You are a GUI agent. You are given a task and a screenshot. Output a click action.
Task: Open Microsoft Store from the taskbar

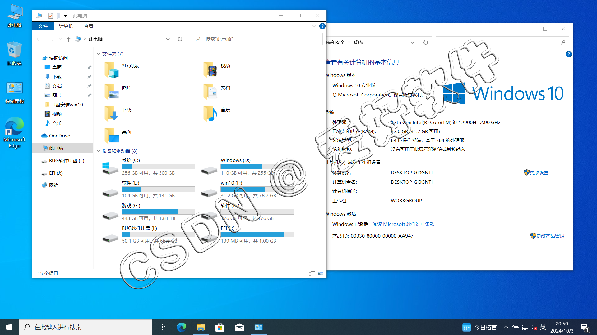[220, 327]
